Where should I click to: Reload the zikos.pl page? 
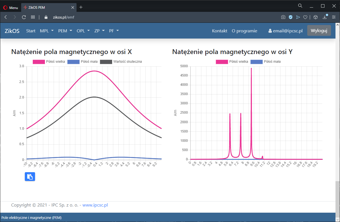(x=24, y=17)
